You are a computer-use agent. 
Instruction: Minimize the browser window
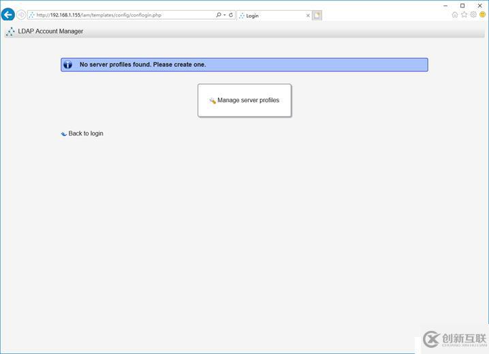[445, 5]
